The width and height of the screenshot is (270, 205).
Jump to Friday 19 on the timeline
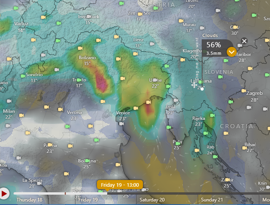pyautogui.click(x=88, y=200)
